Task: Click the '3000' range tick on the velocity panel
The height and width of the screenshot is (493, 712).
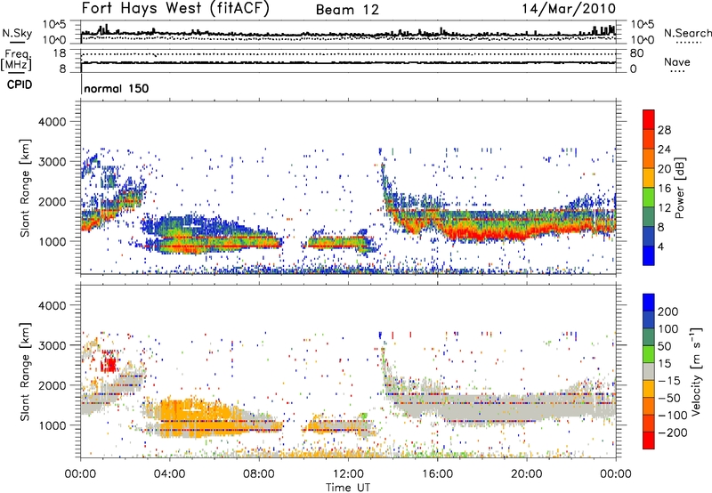Action: click(53, 345)
